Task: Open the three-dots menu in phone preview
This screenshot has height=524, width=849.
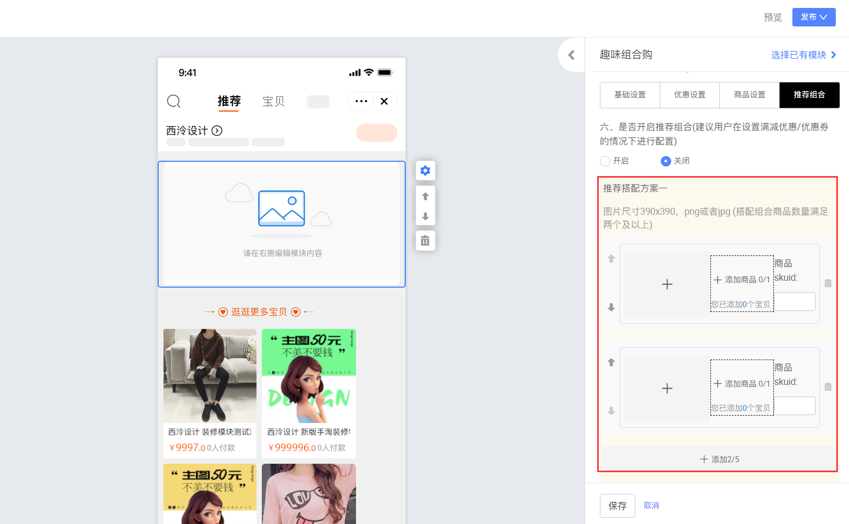Action: [x=361, y=101]
